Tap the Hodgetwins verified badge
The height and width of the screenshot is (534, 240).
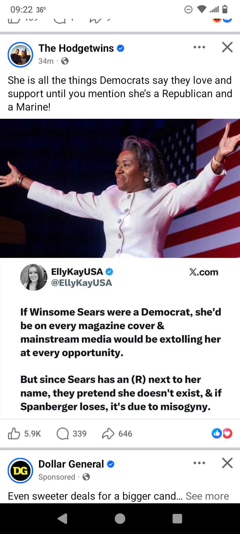121,48
